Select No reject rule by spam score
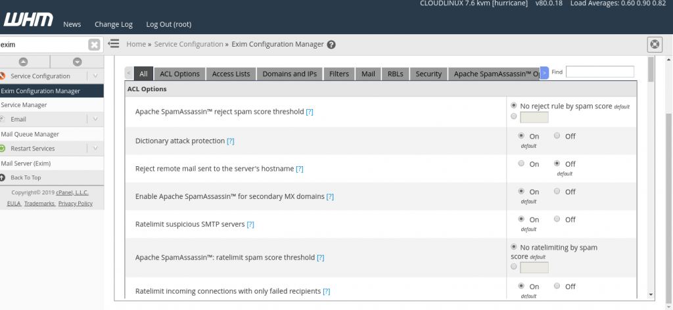The height and width of the screenshot is (310, 673). [514, 106]
